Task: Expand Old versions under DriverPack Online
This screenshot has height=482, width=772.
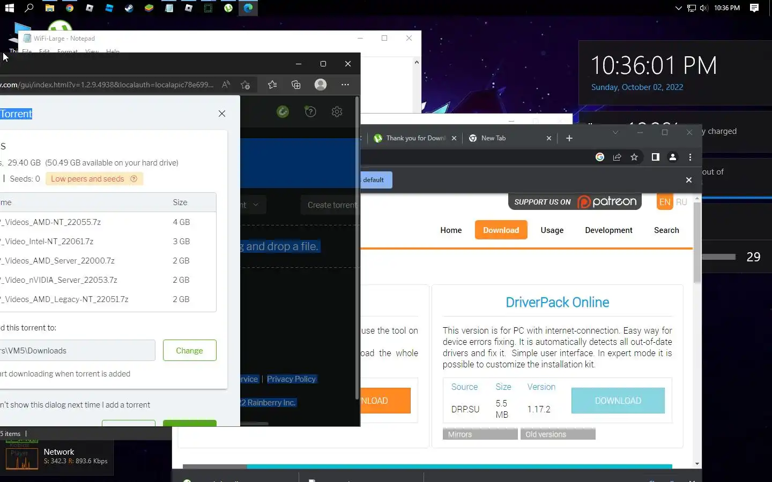Action: pyautogui.click(x=558, y=434)
